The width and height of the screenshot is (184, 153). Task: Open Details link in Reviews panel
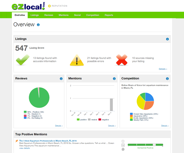point(59,126)
